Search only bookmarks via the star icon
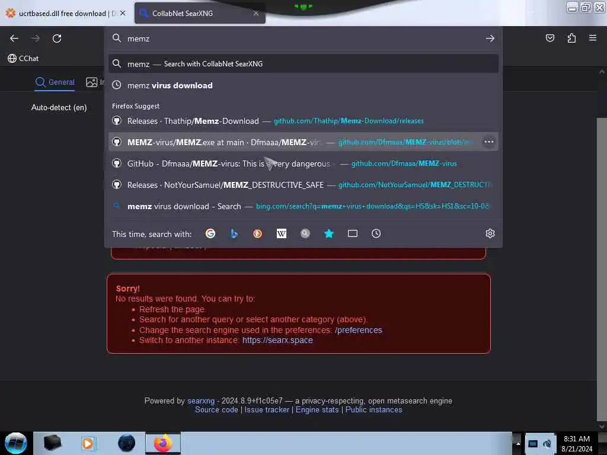 tap(328, 233)
